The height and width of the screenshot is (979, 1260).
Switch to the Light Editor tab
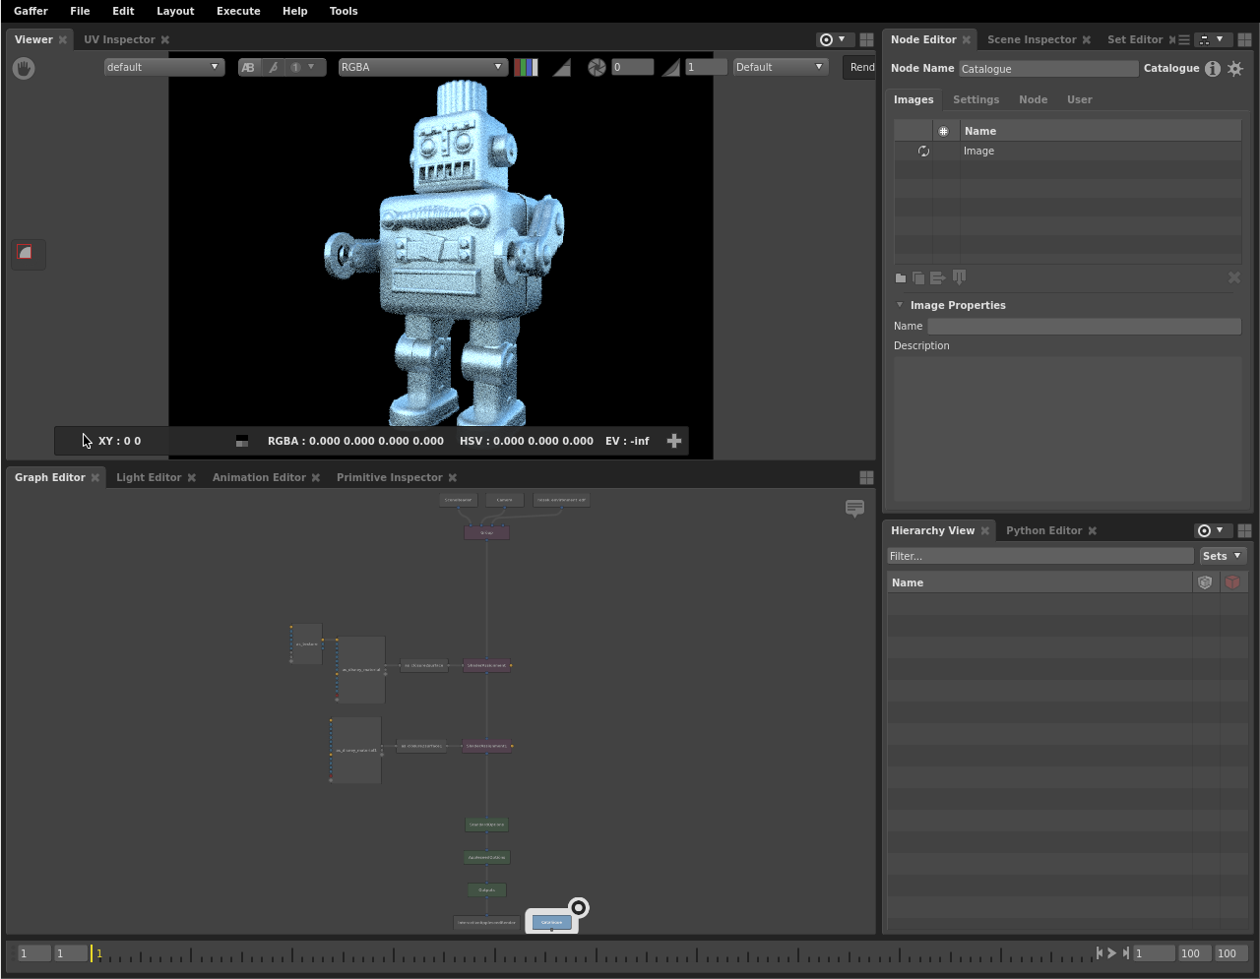pyautogui.click(x=149, y=477)
